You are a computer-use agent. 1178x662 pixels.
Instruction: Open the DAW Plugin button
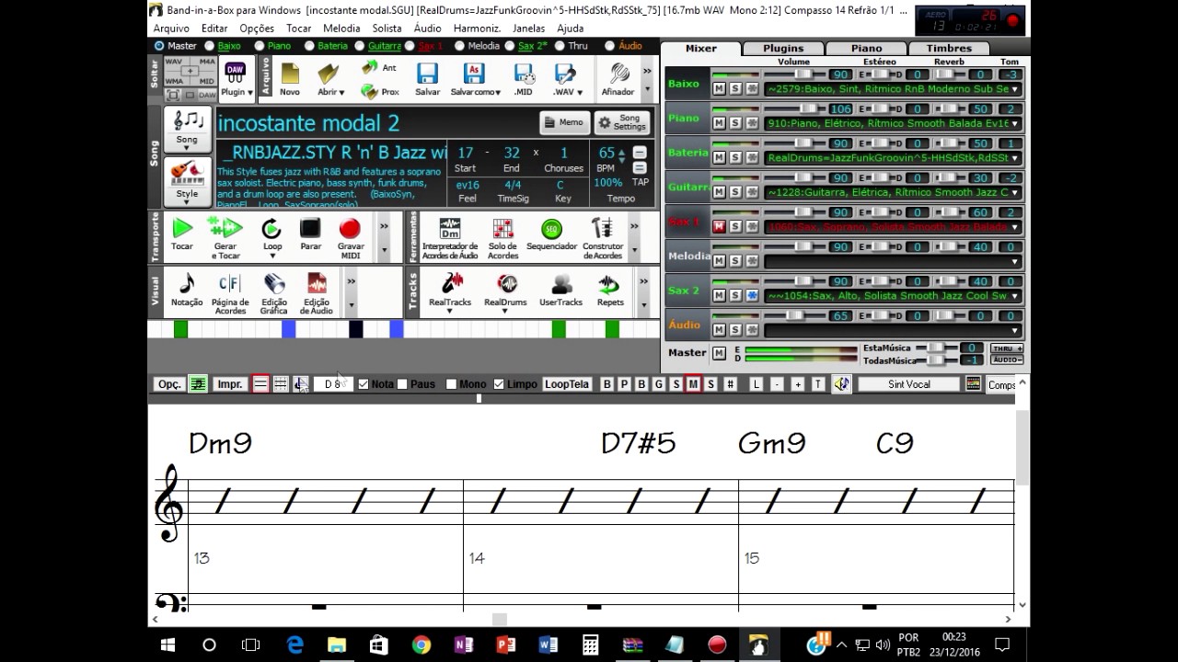(235, 79)
